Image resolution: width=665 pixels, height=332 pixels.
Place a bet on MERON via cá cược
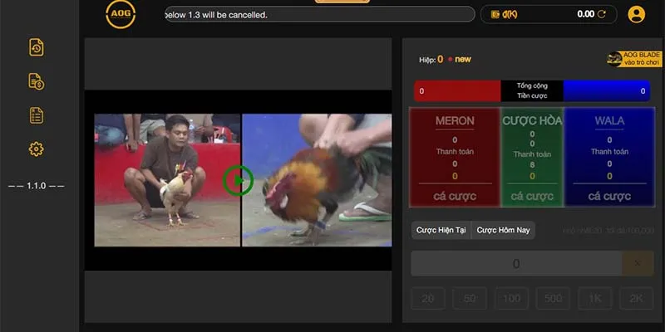tap(455, 196)
